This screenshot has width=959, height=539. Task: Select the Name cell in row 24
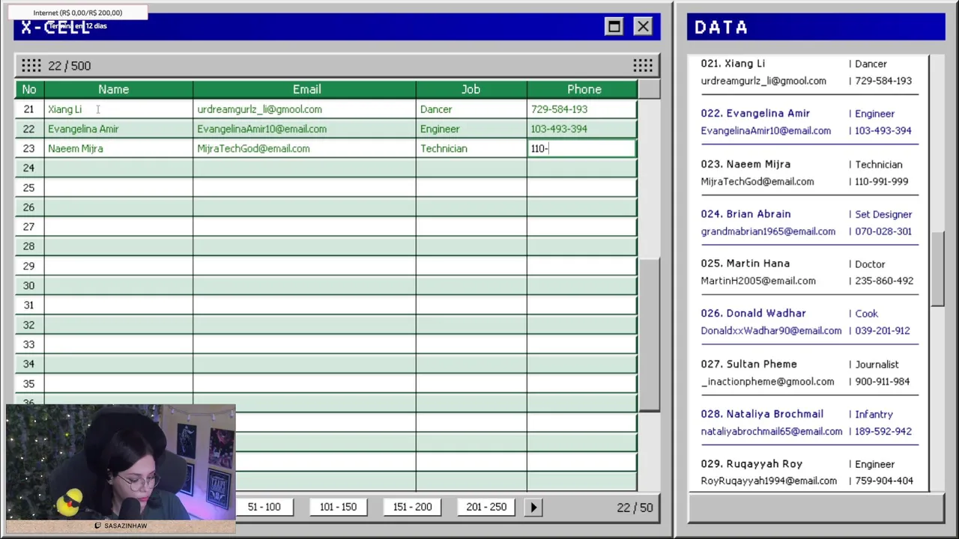point(118,168)
